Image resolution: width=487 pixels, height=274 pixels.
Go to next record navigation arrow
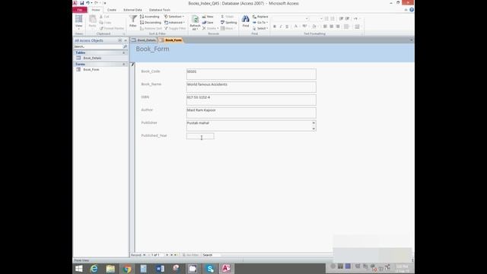click(x=167, y=255)
